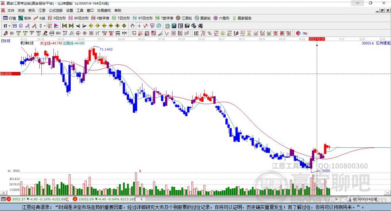The width and height of the screenshot is (391, 211).
Task: Open the P数字表 tool
Action: [100, 18]
